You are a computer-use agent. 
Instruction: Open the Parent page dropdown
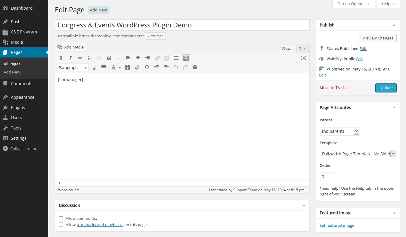(x=340, y=131)
